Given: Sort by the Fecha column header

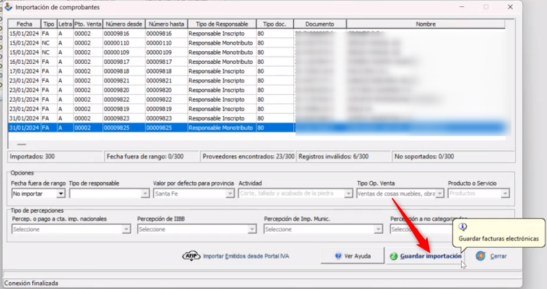Looking at the screenshot, I should tap(24, 24).
